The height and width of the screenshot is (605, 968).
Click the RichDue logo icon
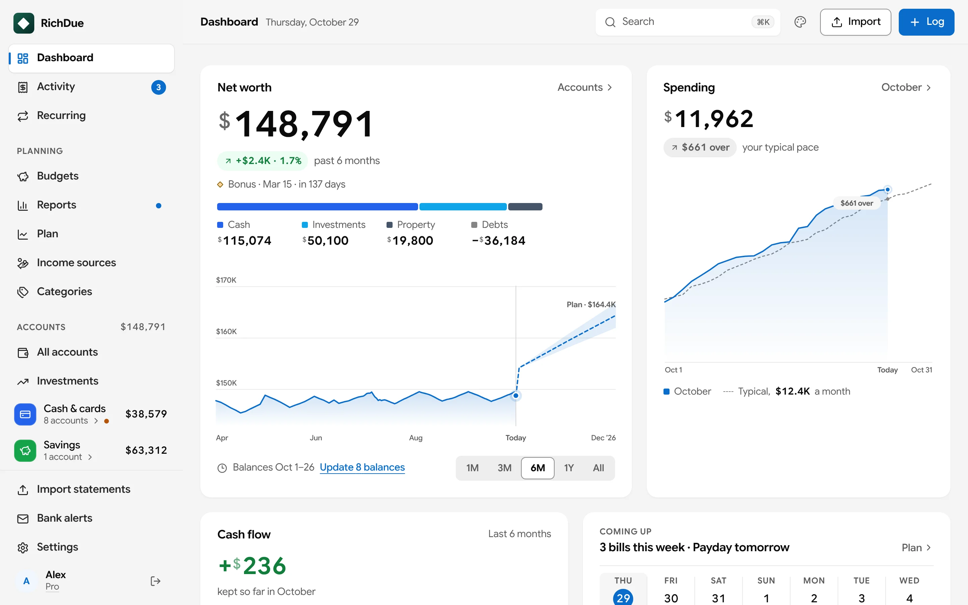point(24,23)
